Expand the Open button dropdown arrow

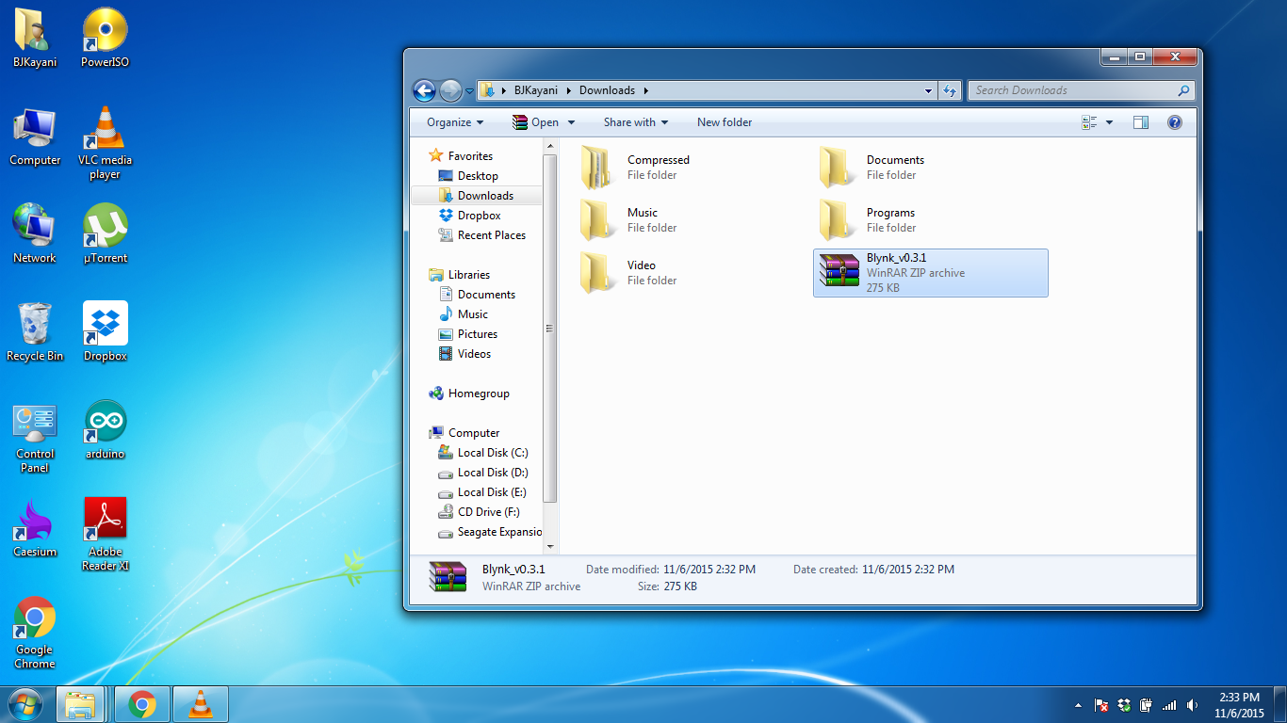570,122
